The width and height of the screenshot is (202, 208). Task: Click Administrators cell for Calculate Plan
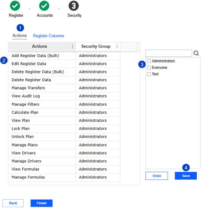pyautogui.click(x=98, y=112)
